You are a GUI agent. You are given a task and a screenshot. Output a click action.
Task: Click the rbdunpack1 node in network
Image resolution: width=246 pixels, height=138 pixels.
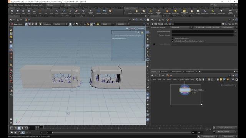point(185,90)
